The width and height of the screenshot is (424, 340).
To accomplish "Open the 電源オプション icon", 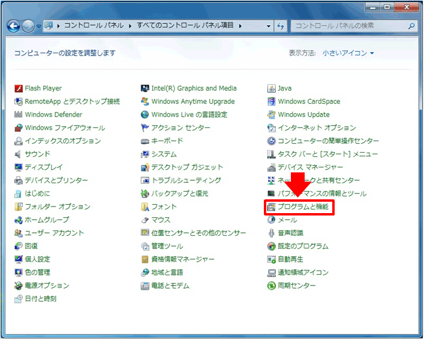I will [x=19, y=286].
